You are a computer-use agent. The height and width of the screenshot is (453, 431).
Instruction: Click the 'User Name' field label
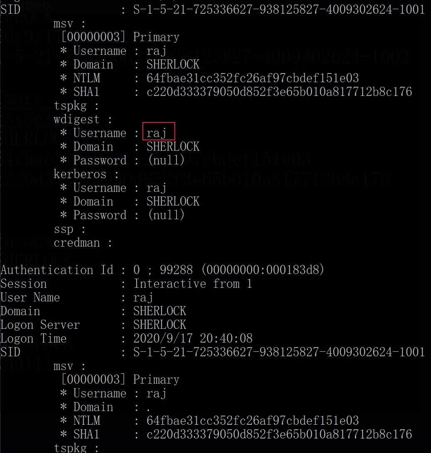click(x=30, y=297)
